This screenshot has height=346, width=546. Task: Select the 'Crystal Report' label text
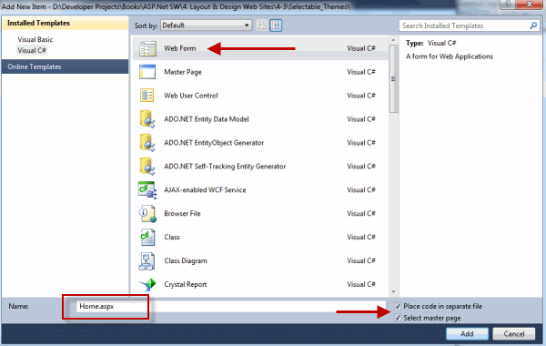coord(186,284)
